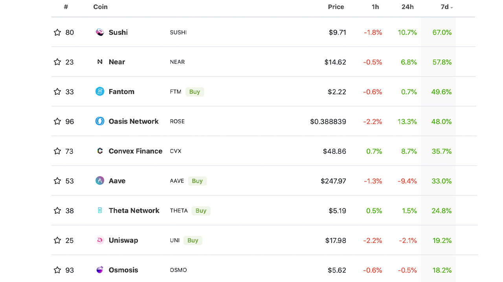Open the 7d sort dropdown arrow
This screenshot has width=503, height=282.
(x=452, y=7)
